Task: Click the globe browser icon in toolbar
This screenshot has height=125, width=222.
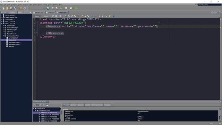Action: coord(48,8)
